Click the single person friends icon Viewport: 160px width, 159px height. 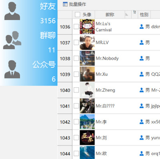point(12,11)
